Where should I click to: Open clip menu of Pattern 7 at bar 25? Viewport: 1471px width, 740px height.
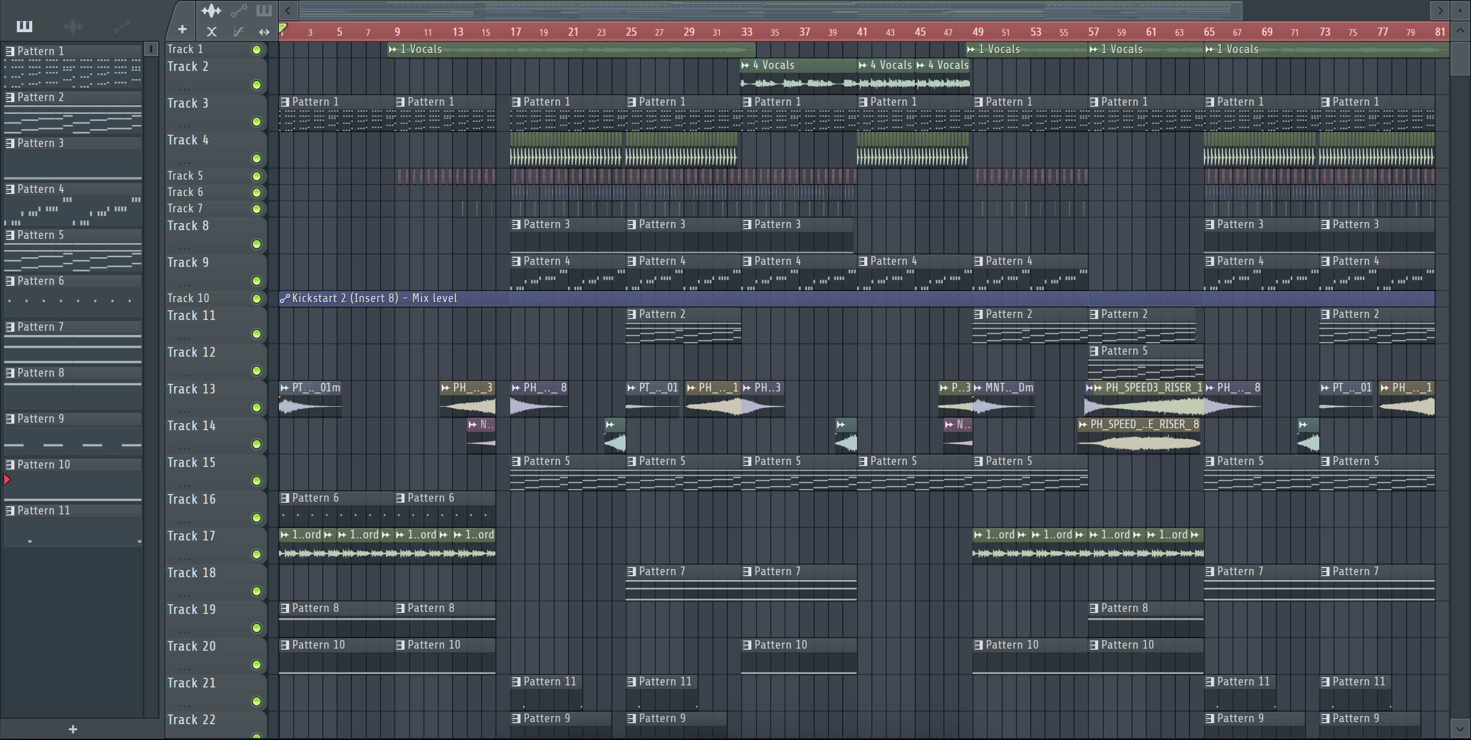632,572
